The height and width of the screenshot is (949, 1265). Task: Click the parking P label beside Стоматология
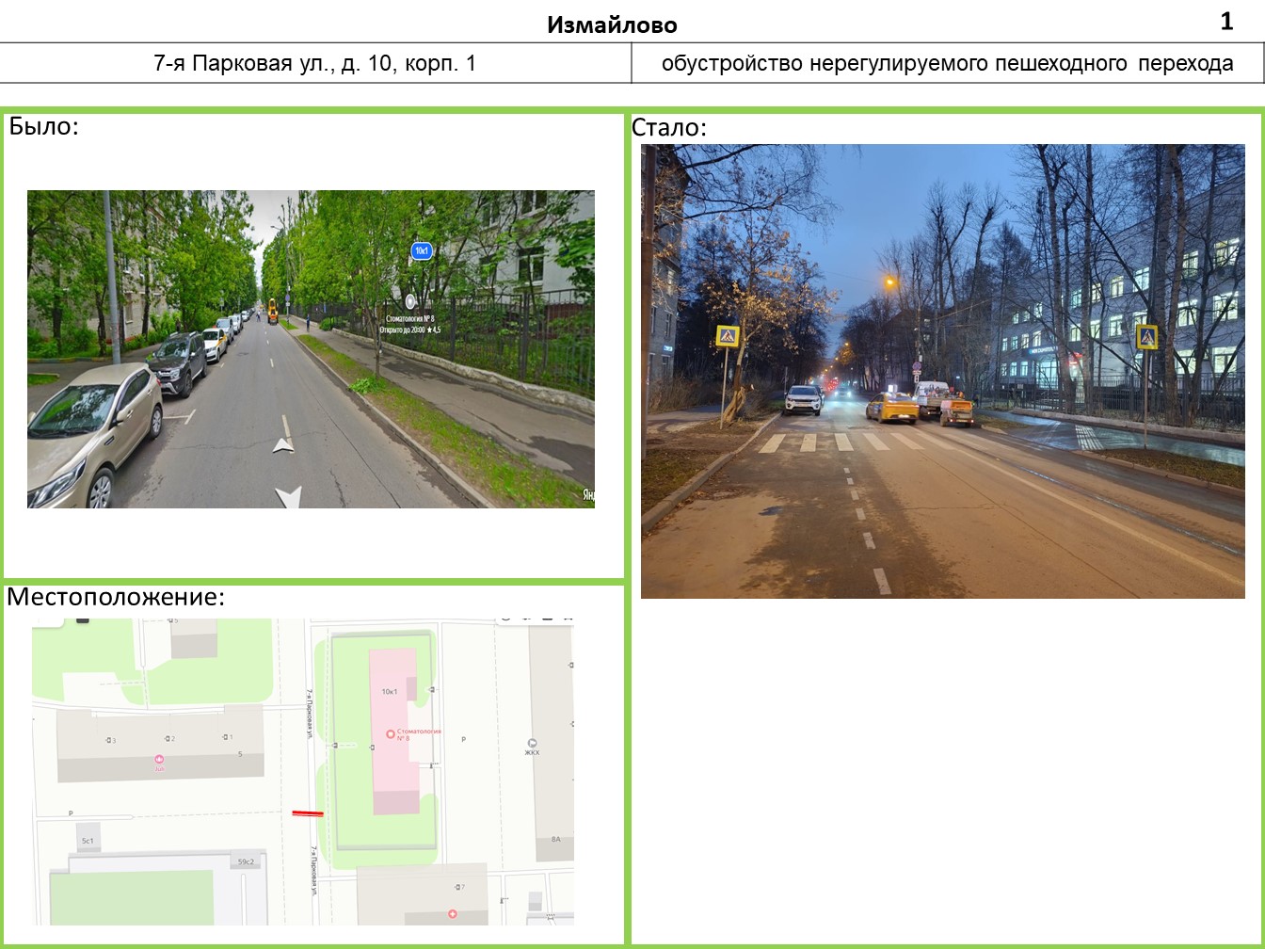(463, 740)
